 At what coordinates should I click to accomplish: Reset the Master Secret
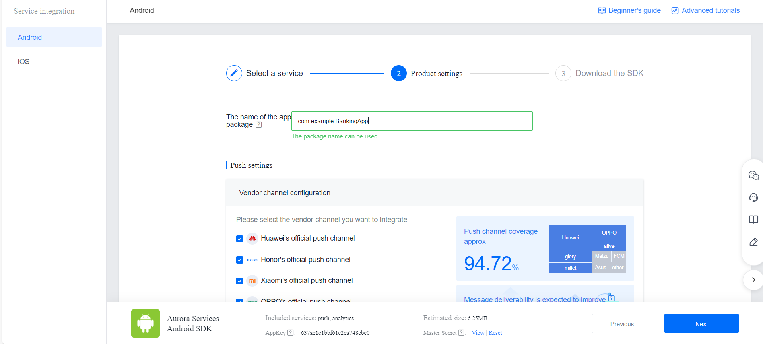(495, 333)
